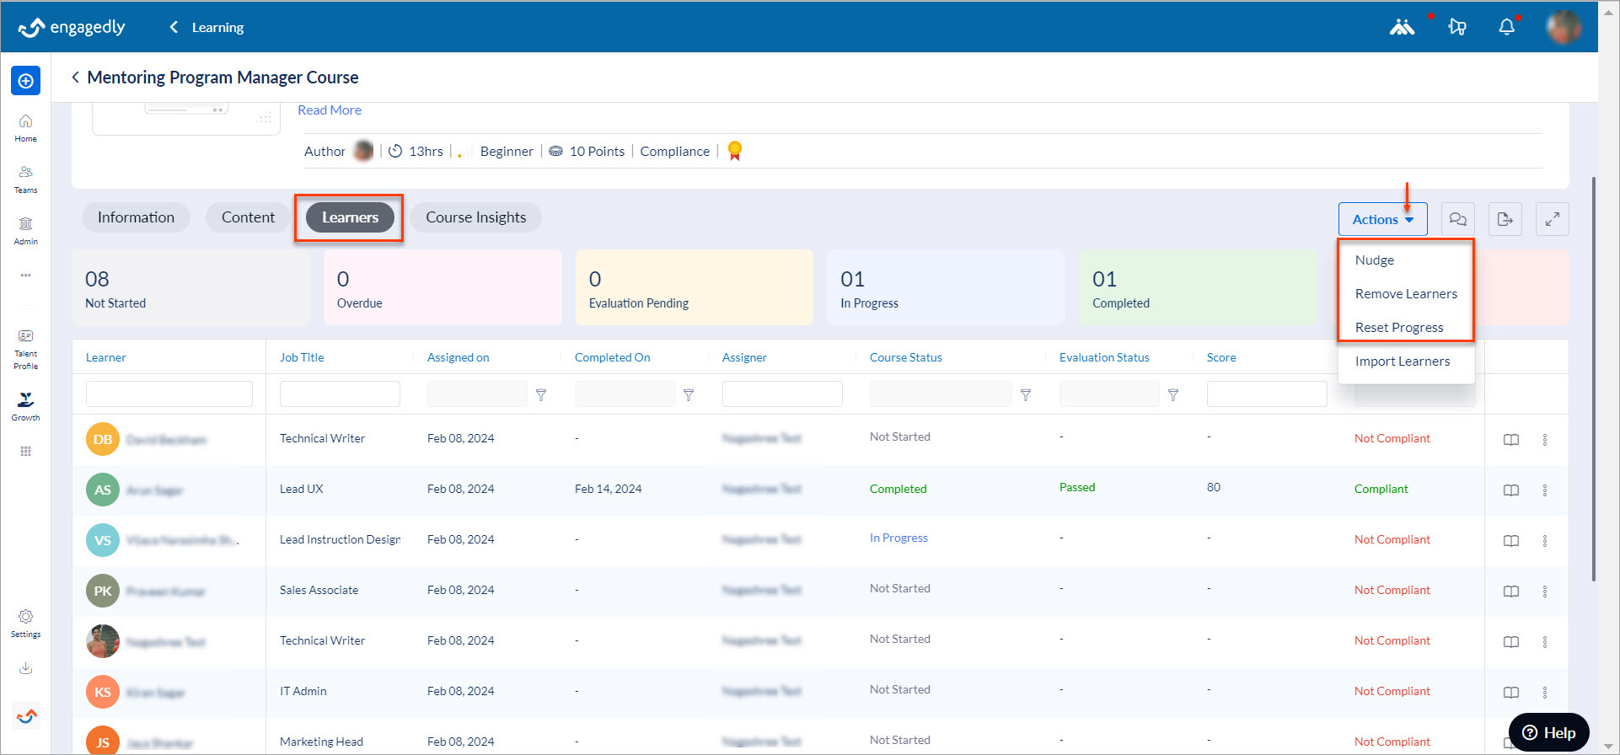Expand table with fullscreen icon
Screen dimensions: 1620x755
[x=1552, y=219]
